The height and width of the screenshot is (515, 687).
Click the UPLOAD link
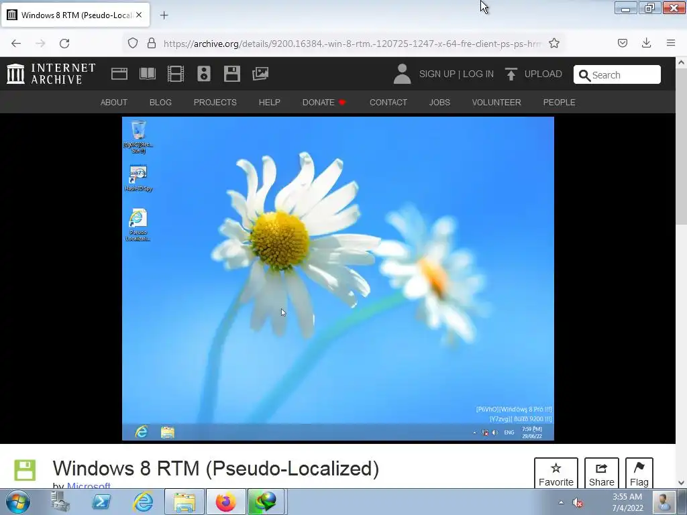[x=533, y=74]
